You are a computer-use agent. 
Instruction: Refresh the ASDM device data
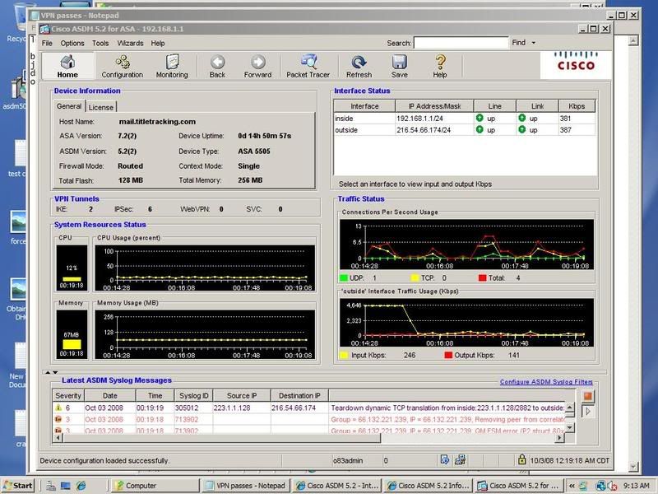pos(359,67)
